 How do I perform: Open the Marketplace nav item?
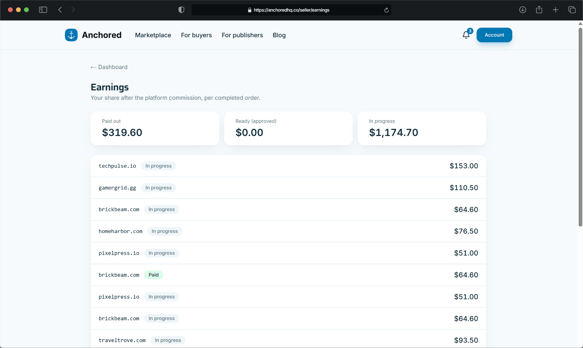coord(153,35)
